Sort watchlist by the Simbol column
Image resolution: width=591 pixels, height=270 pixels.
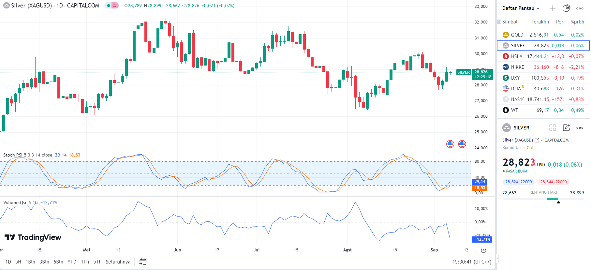click(x=510, y=22)
